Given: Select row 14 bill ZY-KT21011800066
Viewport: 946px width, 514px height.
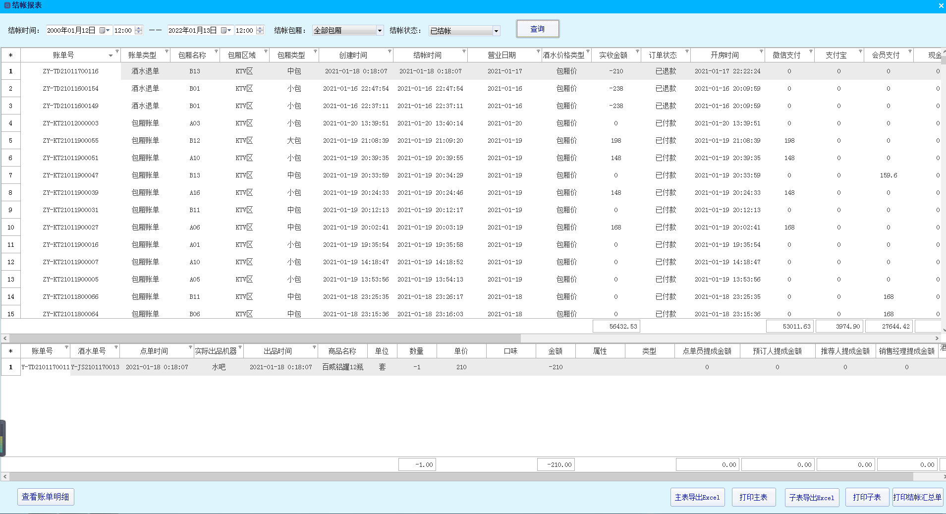Looking at the screenshot, I should point(71,296).
